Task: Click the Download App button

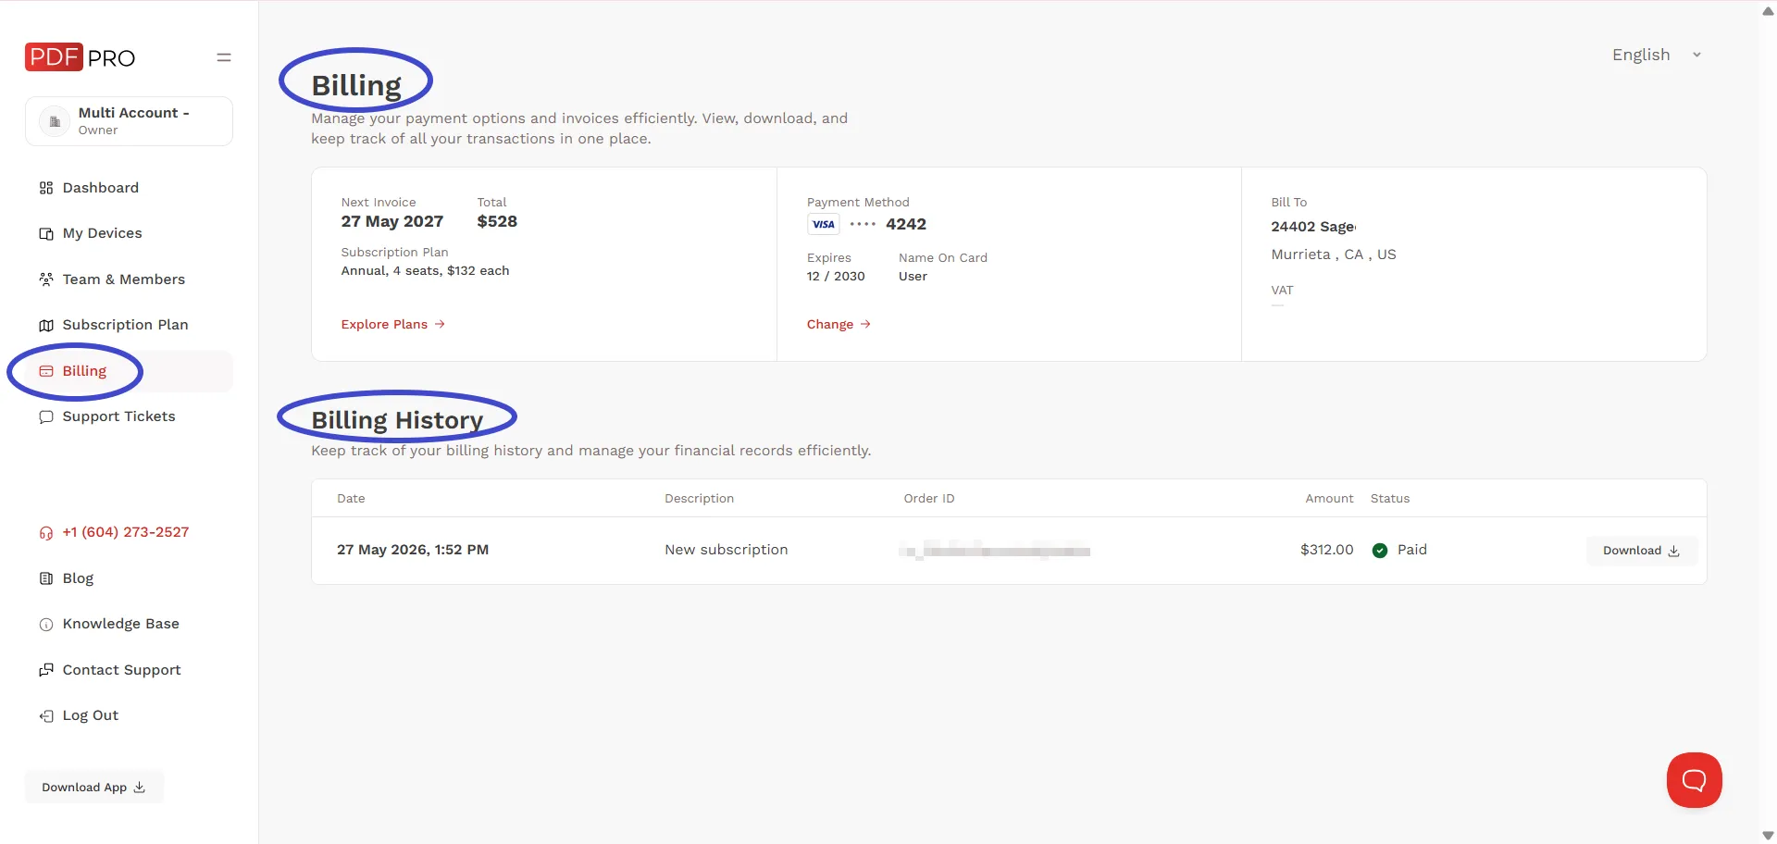Action: [94, 788]
